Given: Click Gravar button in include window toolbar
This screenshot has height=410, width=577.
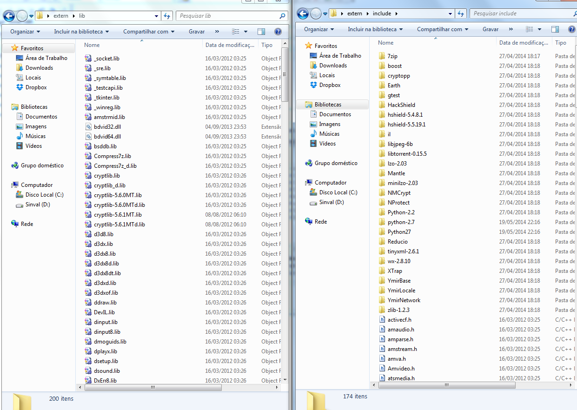Looking at the screenshot, I should pos(491,29).
